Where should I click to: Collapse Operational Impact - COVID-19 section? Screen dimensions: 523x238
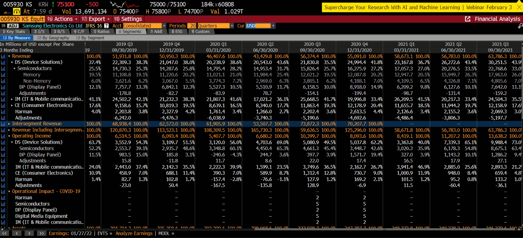[9, 191]
